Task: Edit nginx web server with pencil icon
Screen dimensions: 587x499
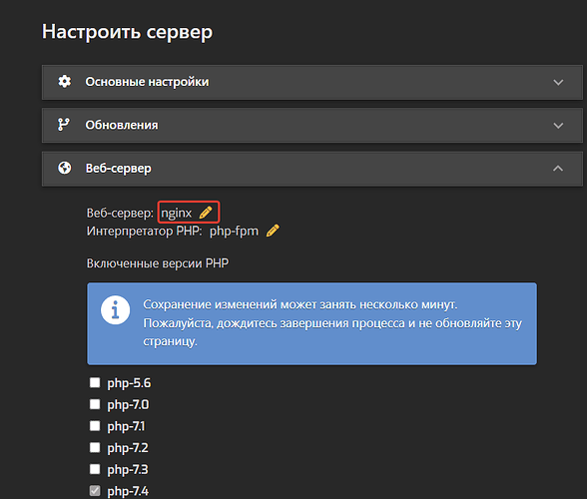Action: point(206,213)
